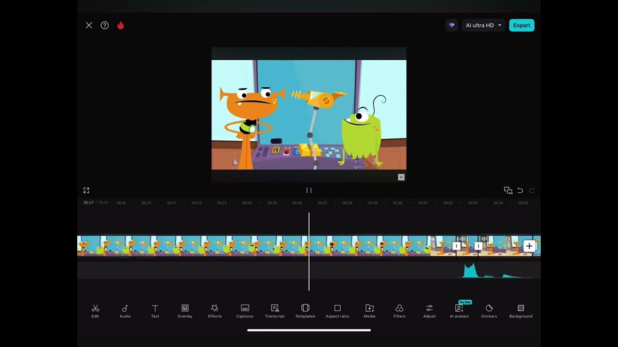Open the Text tool

[155, 311]
